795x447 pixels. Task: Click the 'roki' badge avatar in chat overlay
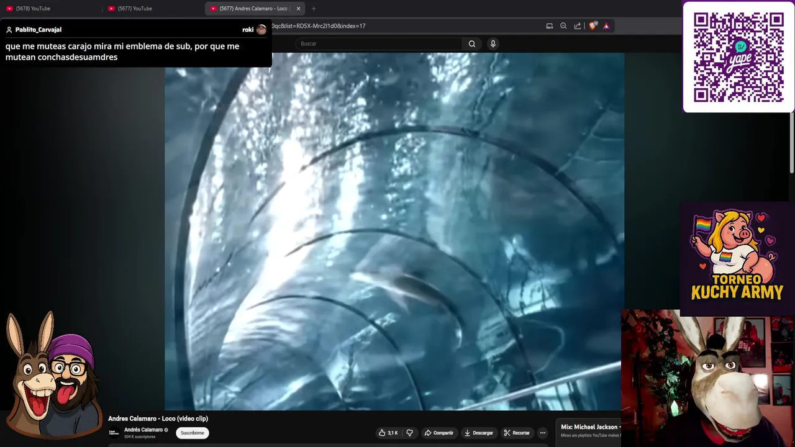coord(261,30)
